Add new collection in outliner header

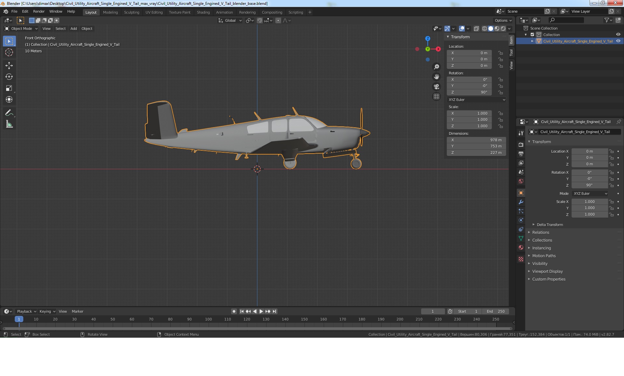click(618, 20)
